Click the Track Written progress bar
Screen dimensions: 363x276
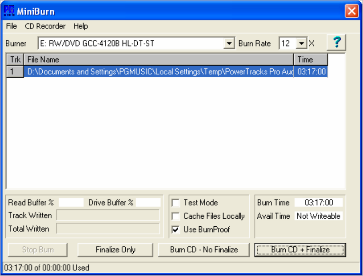pos(108,216)
